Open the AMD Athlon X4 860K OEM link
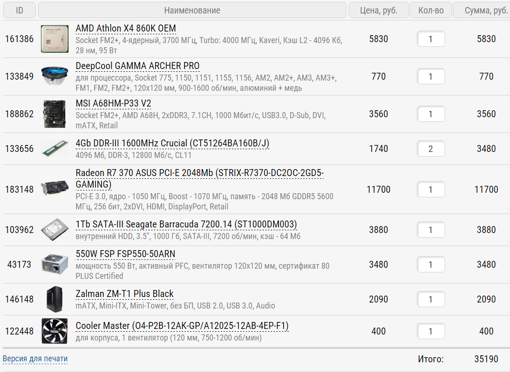This screenshot has width=510, height=372. point(126,28)
